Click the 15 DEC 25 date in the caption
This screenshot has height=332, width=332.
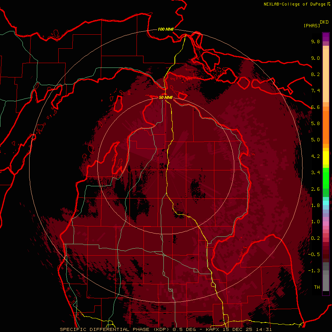(238, 329)
